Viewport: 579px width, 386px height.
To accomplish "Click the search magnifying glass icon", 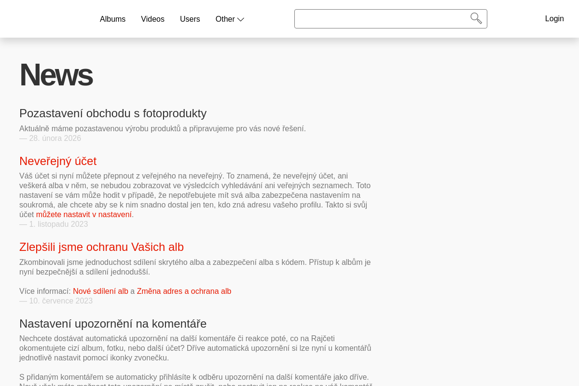I will (476, 18).
